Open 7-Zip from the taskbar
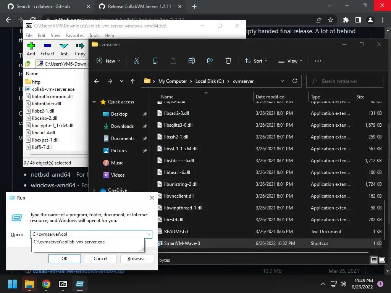Image resolution: width=391 pixels, height=293 pixels. click(x=63, y=284)
